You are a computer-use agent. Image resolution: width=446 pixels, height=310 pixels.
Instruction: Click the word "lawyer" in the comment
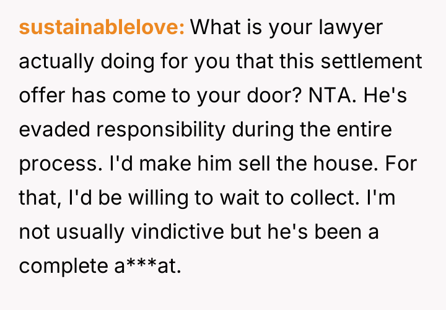pyautogui.click(x=354, y=28)
